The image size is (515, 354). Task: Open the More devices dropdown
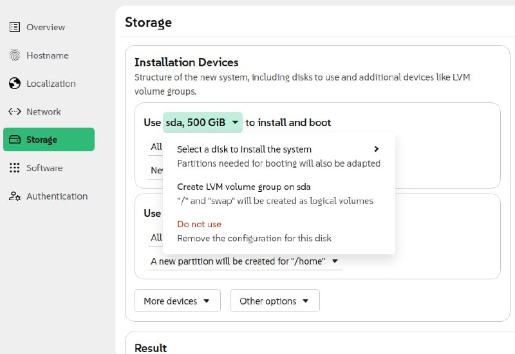(x=178, y=301)
